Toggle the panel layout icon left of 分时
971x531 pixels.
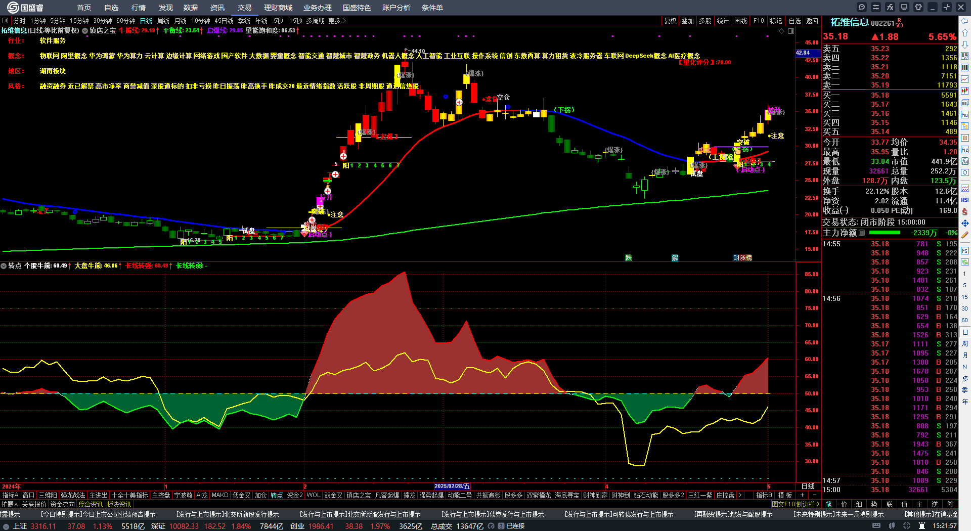[x=5, y=21]
